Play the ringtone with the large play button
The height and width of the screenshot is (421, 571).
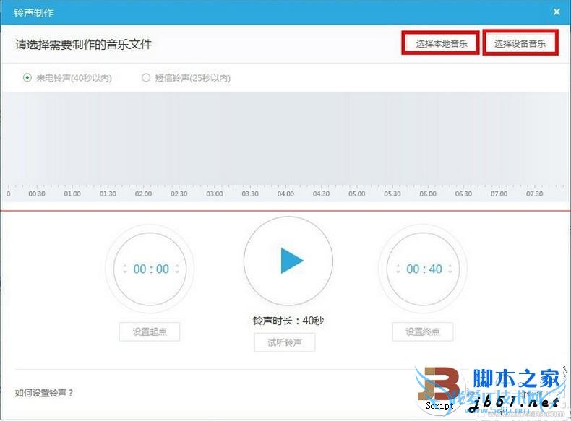click(x=288, y=261)
